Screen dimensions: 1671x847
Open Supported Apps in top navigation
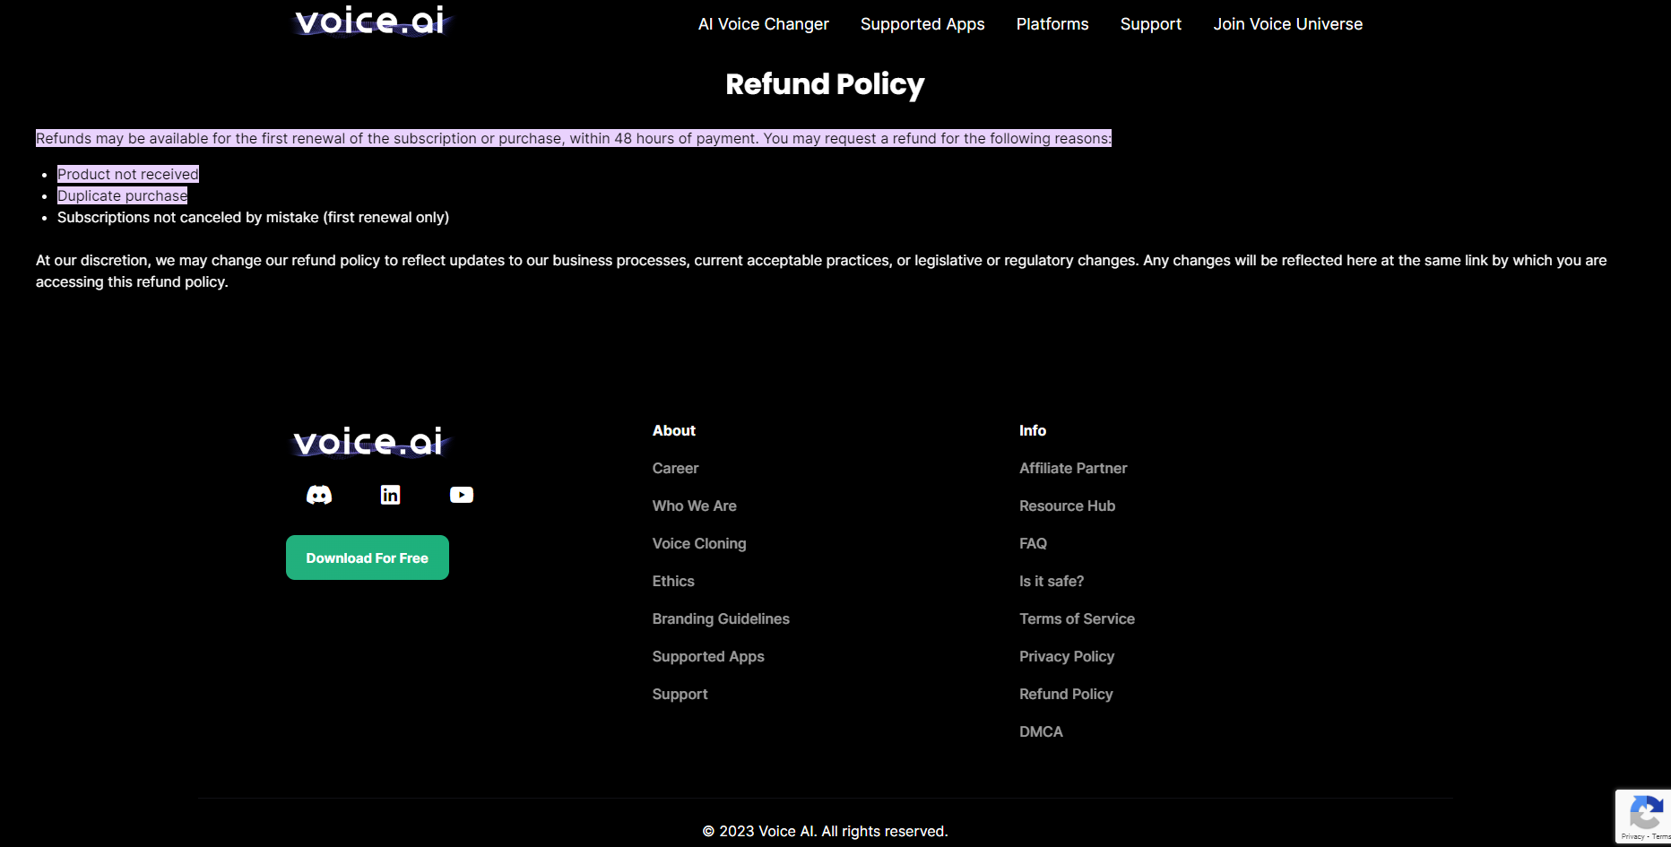coord(922,24)
